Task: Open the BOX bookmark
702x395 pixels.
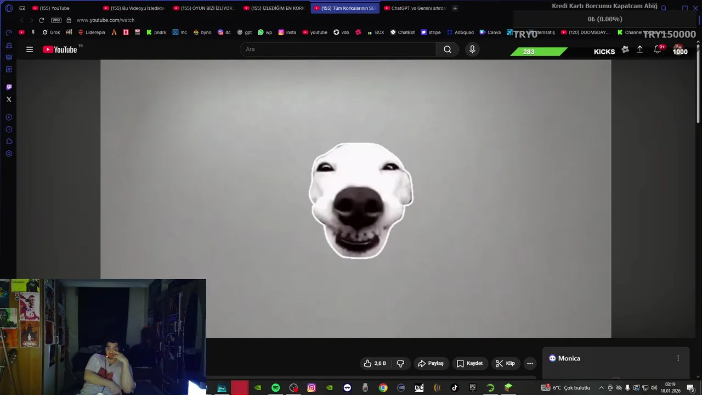Action: (x=375, y=32)
